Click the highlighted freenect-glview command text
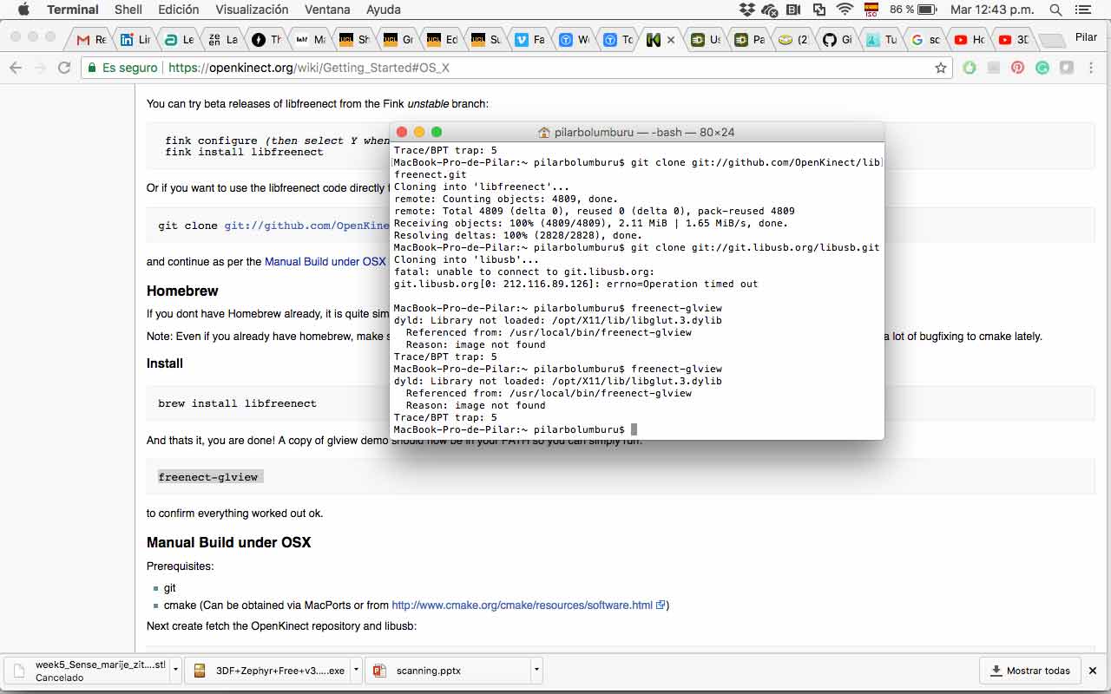 click(208, 476)
